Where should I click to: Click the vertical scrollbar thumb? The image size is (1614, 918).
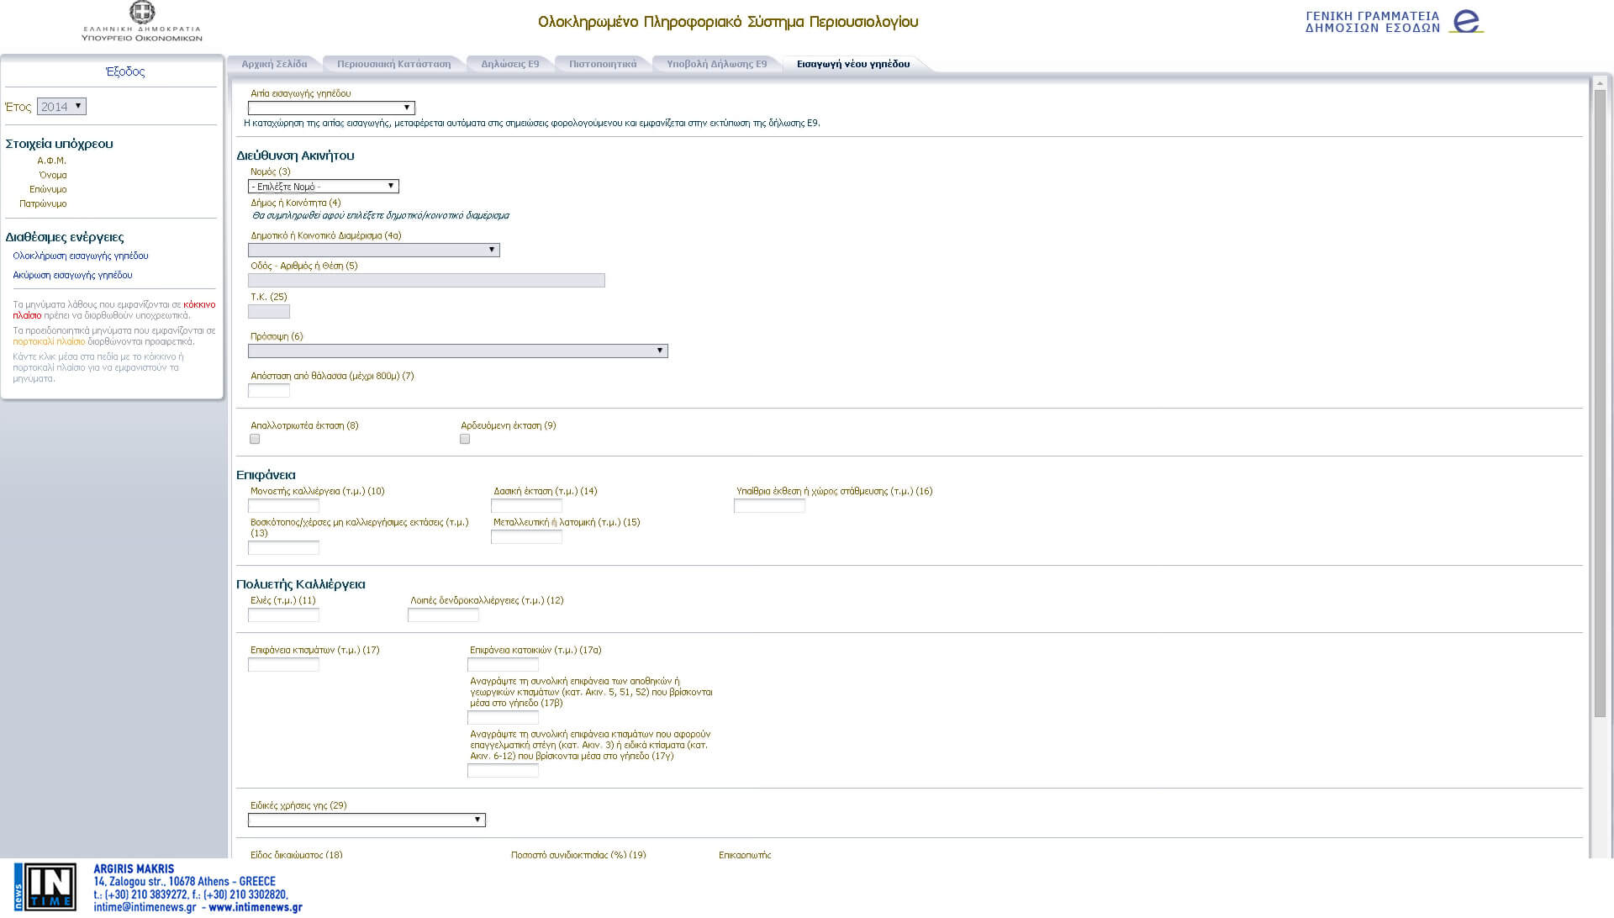coord(1600,404)
